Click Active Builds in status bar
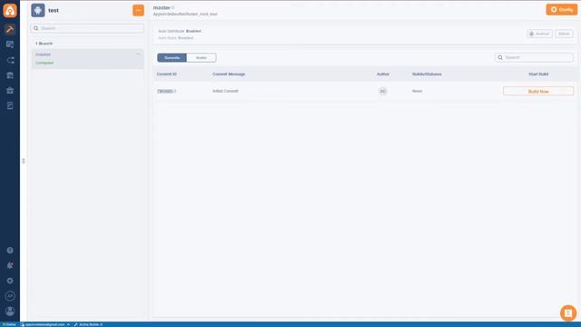 (89, 324)
